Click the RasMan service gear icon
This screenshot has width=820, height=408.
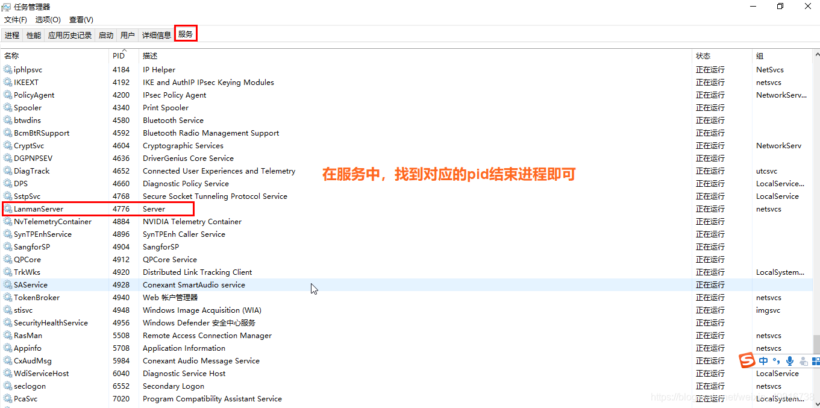pyautogui.click(x=8, y=336)
